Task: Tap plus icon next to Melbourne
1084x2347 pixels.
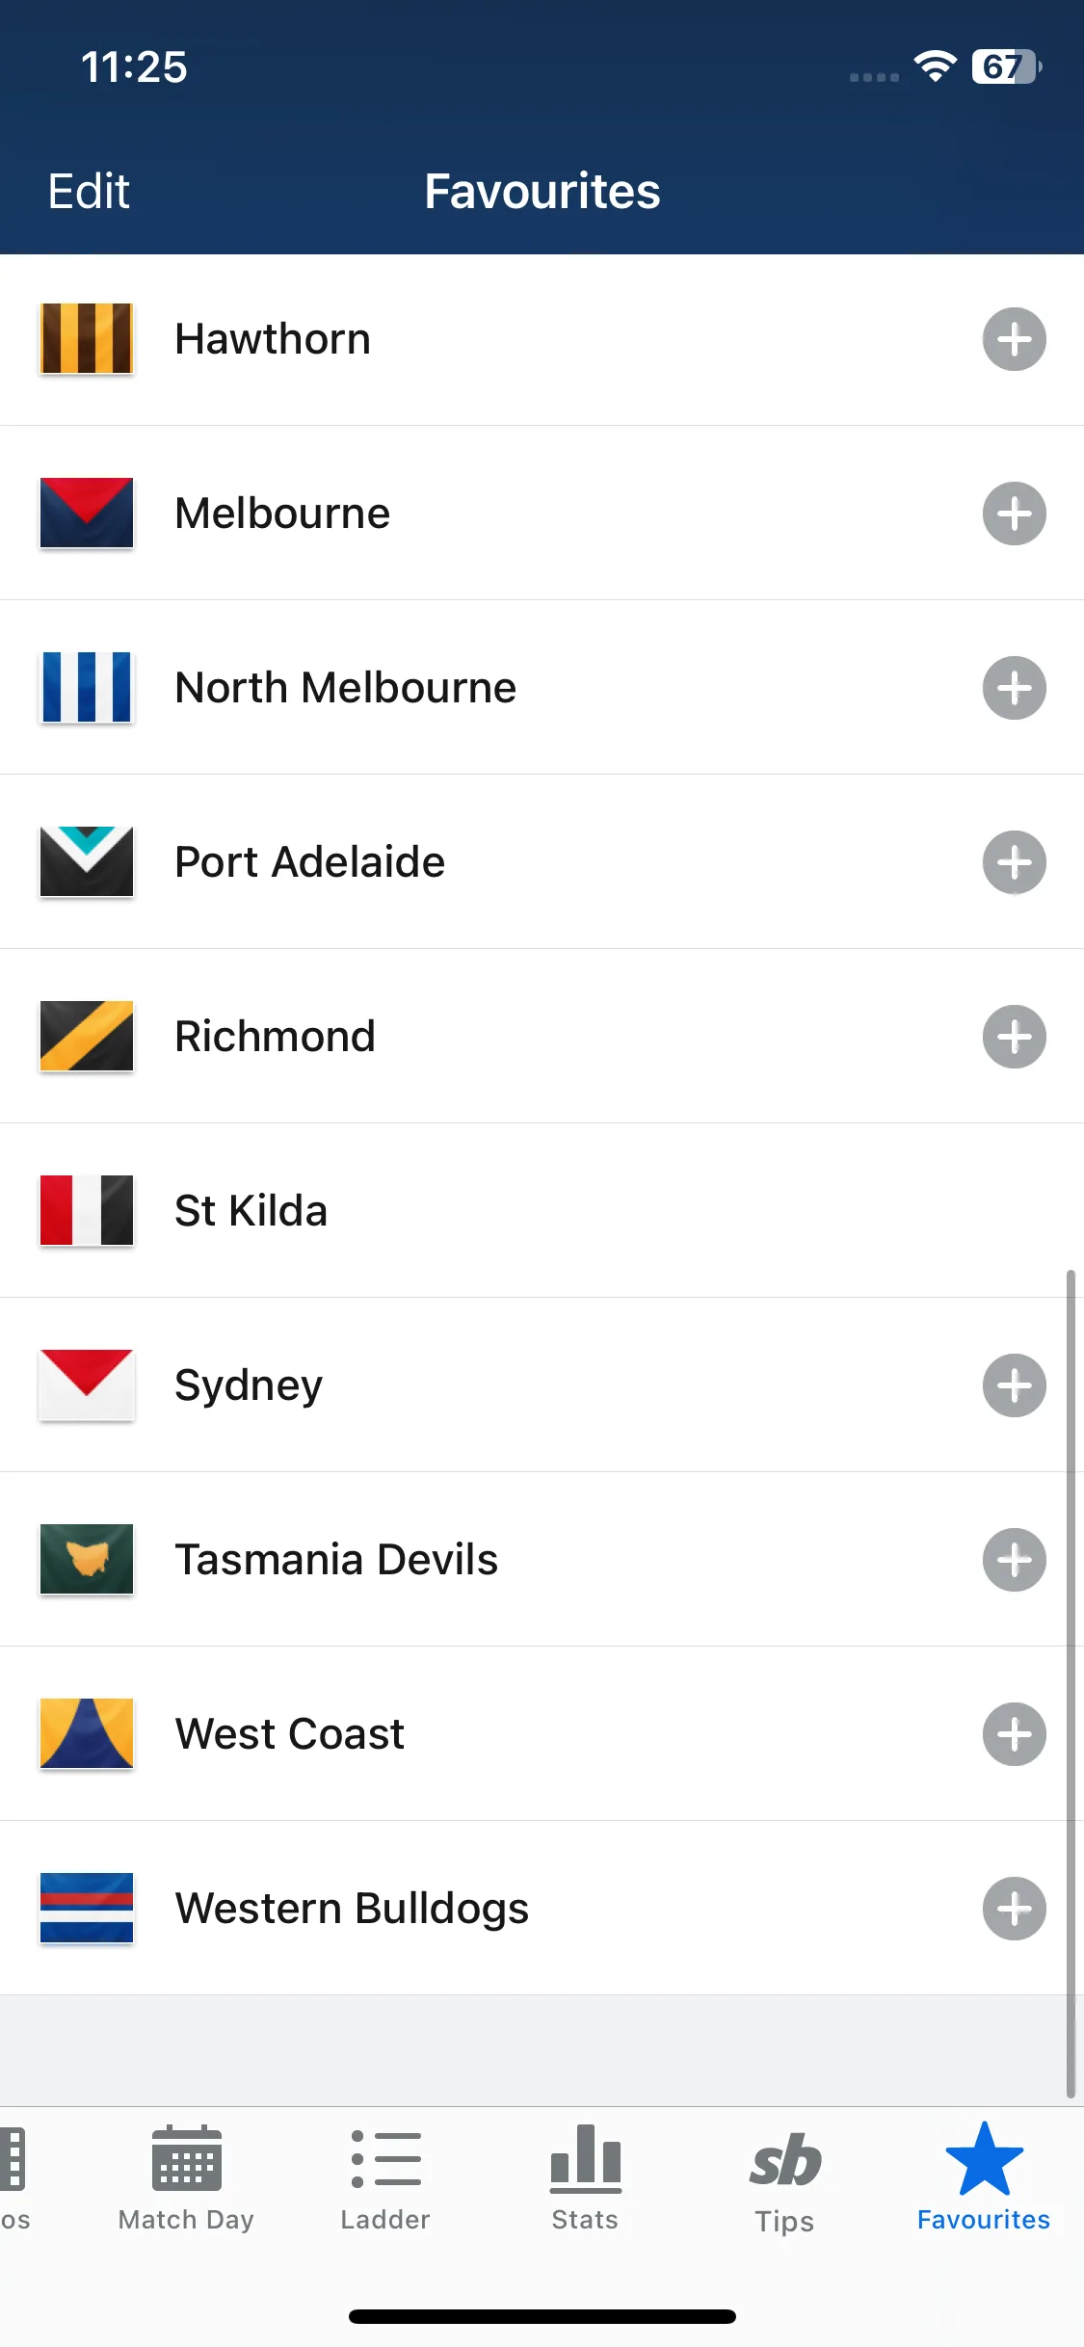Action: (x=1014, y=514)
